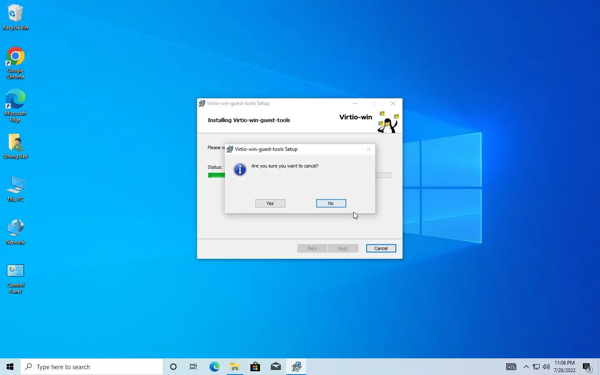Image resolution: width=600 pixels, height=375 pixels.
Task: Choose No in the cancel confirmation dialog
Action: [x=331, y=203]
